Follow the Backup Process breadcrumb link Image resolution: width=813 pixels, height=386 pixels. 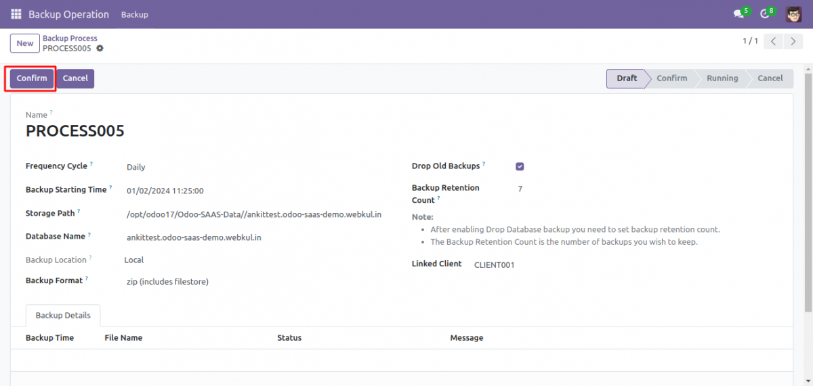coord(70,39)
